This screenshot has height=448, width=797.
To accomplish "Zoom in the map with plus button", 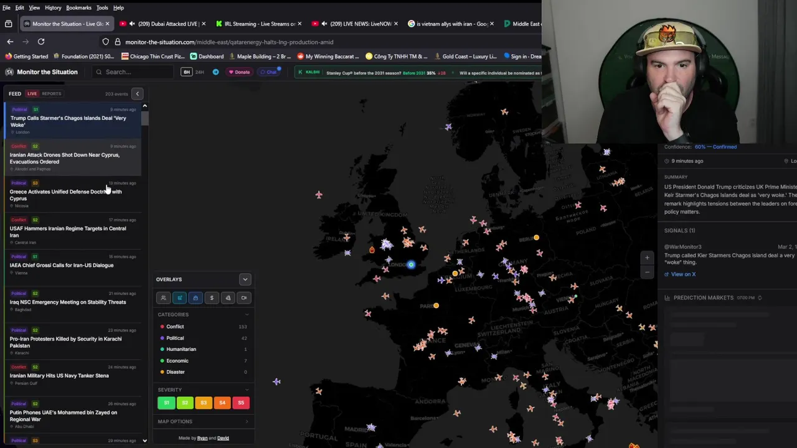I will tap(647, 258).
